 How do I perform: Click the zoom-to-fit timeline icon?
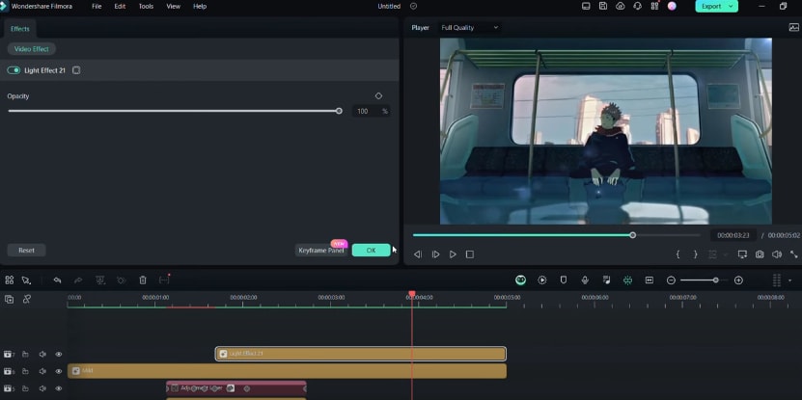pos(650,280)
